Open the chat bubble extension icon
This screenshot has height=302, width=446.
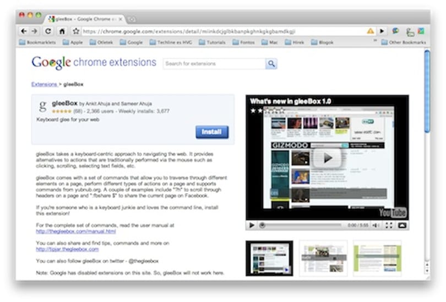point(395,31)
